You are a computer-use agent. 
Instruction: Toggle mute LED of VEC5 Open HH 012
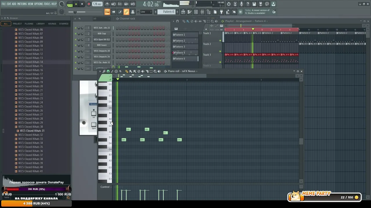click(x=76, y=39)
